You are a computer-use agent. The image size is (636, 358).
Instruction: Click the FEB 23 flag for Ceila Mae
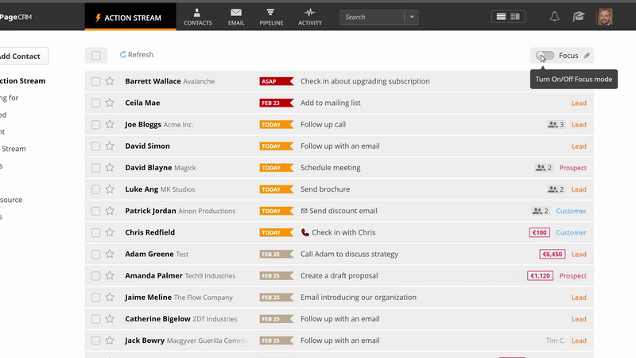[276, 103]
